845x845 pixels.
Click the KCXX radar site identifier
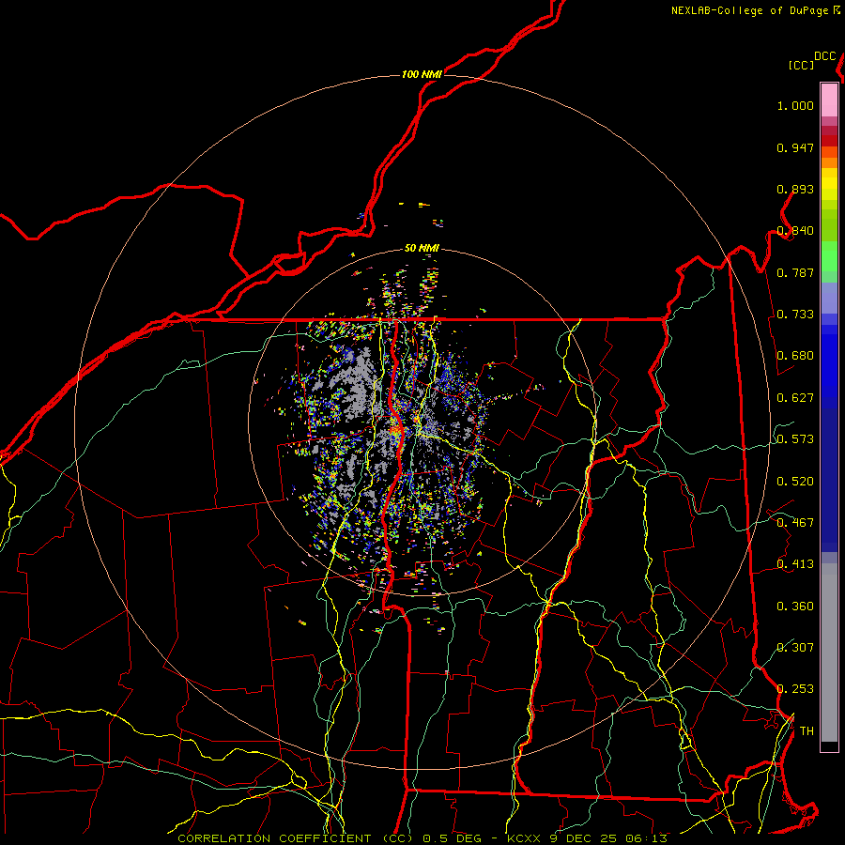coord(523,838)
